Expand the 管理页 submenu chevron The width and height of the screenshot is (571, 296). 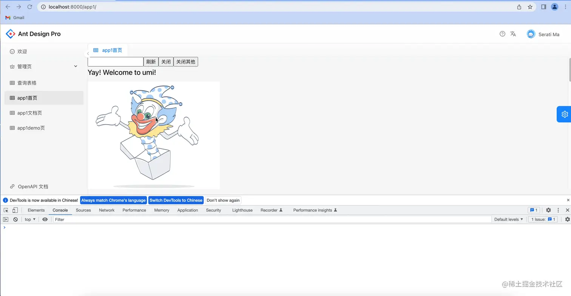pos(76,66)
